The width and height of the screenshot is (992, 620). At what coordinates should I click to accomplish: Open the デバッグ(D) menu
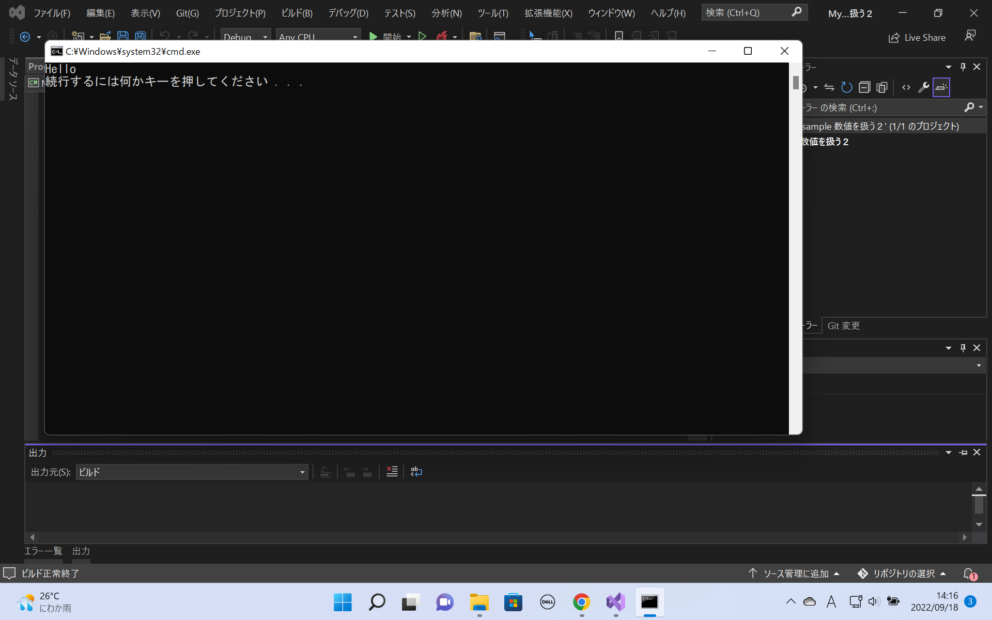point(348,13)
